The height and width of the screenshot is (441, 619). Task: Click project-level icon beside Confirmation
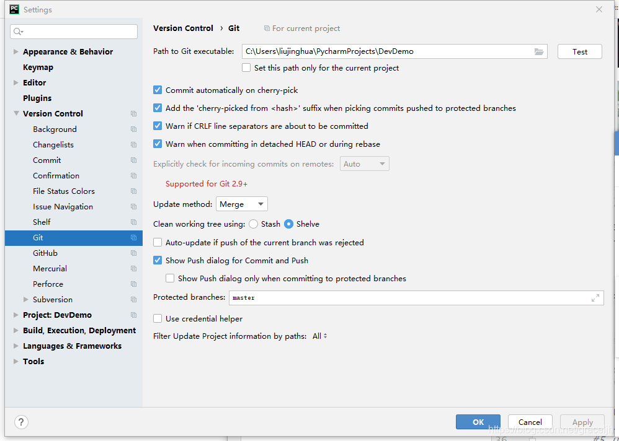133,176
